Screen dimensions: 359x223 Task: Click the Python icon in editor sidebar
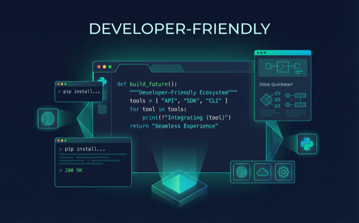tap(102, 81)
